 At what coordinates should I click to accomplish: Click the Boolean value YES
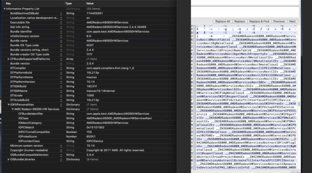coord(89,132)
